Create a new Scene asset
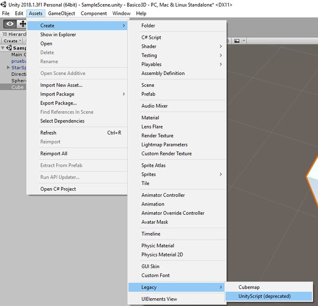318x306 pixels. click(x=177, y=85)
